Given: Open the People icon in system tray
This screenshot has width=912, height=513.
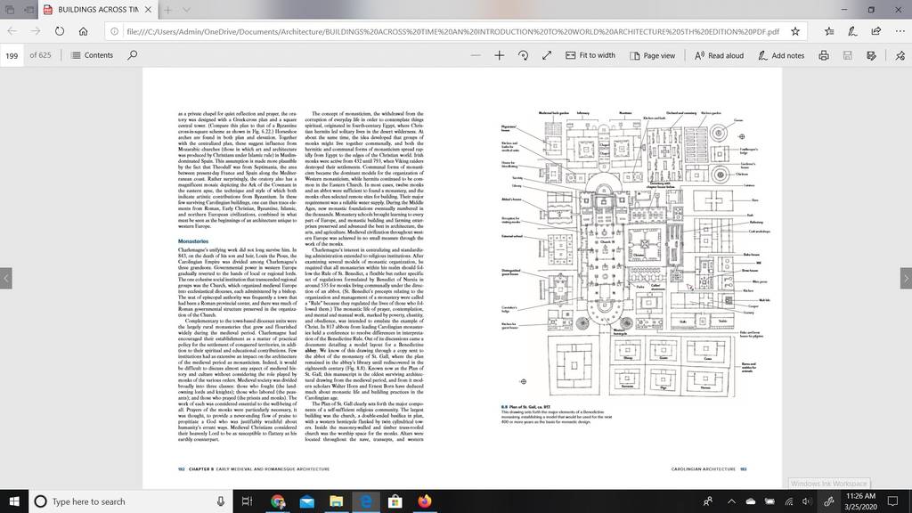Looking at the screenshot, I should 708,501.
